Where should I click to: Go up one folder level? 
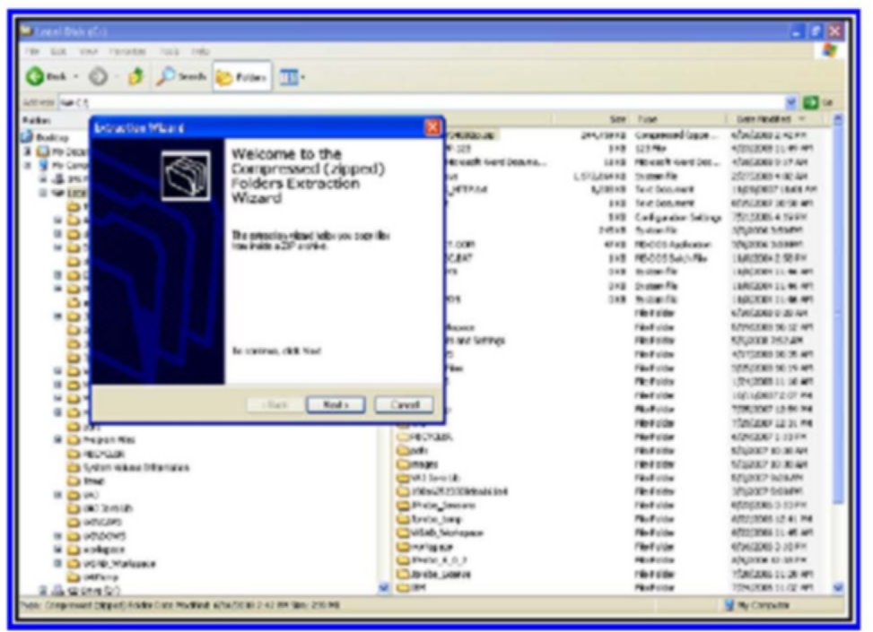click(x=135, y=78)
